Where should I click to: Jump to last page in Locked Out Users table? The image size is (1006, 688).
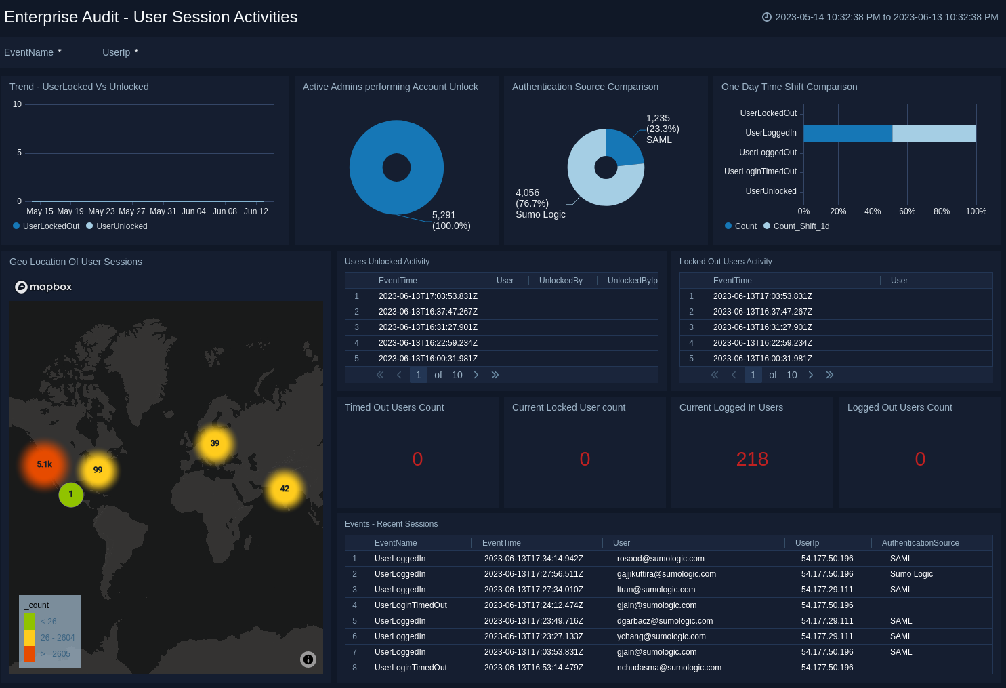pyautogui.click(x=830, y=375)
